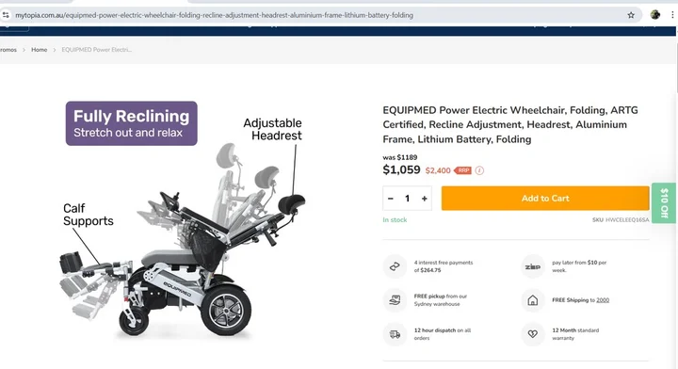Open the reclining wheelchair product image
Screen dimensions: 678x369
(184, 219)
